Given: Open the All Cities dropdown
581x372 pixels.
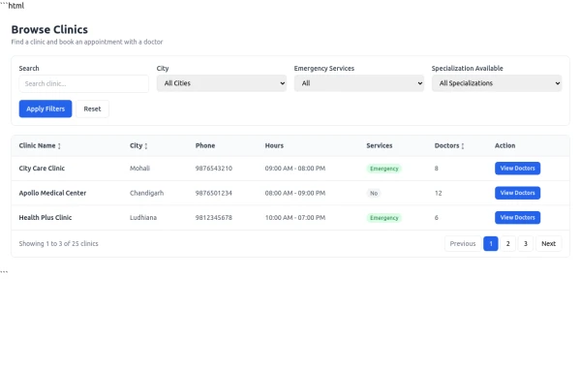Looking at the screenshot, I should tap(222, 83).
